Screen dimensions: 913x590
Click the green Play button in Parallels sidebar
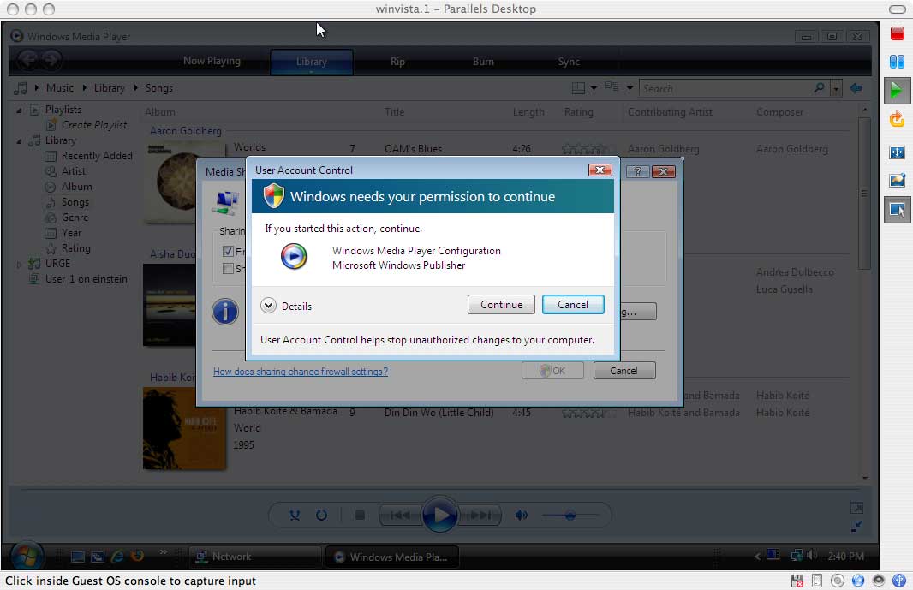coord(897,90)
